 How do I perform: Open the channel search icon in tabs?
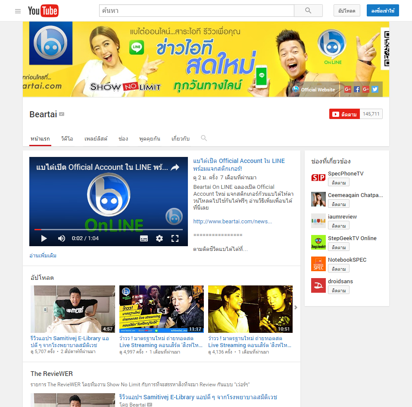click(x=204, y=138)
